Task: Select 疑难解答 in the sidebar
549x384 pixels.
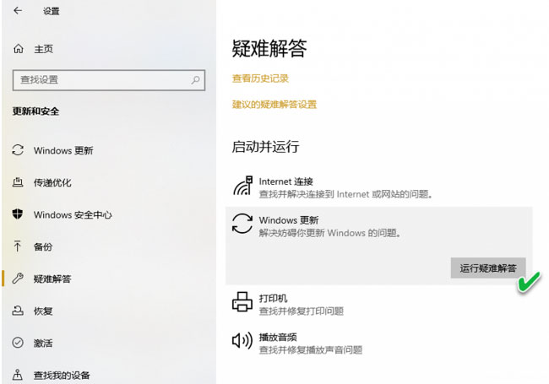Action: [52, 279]
